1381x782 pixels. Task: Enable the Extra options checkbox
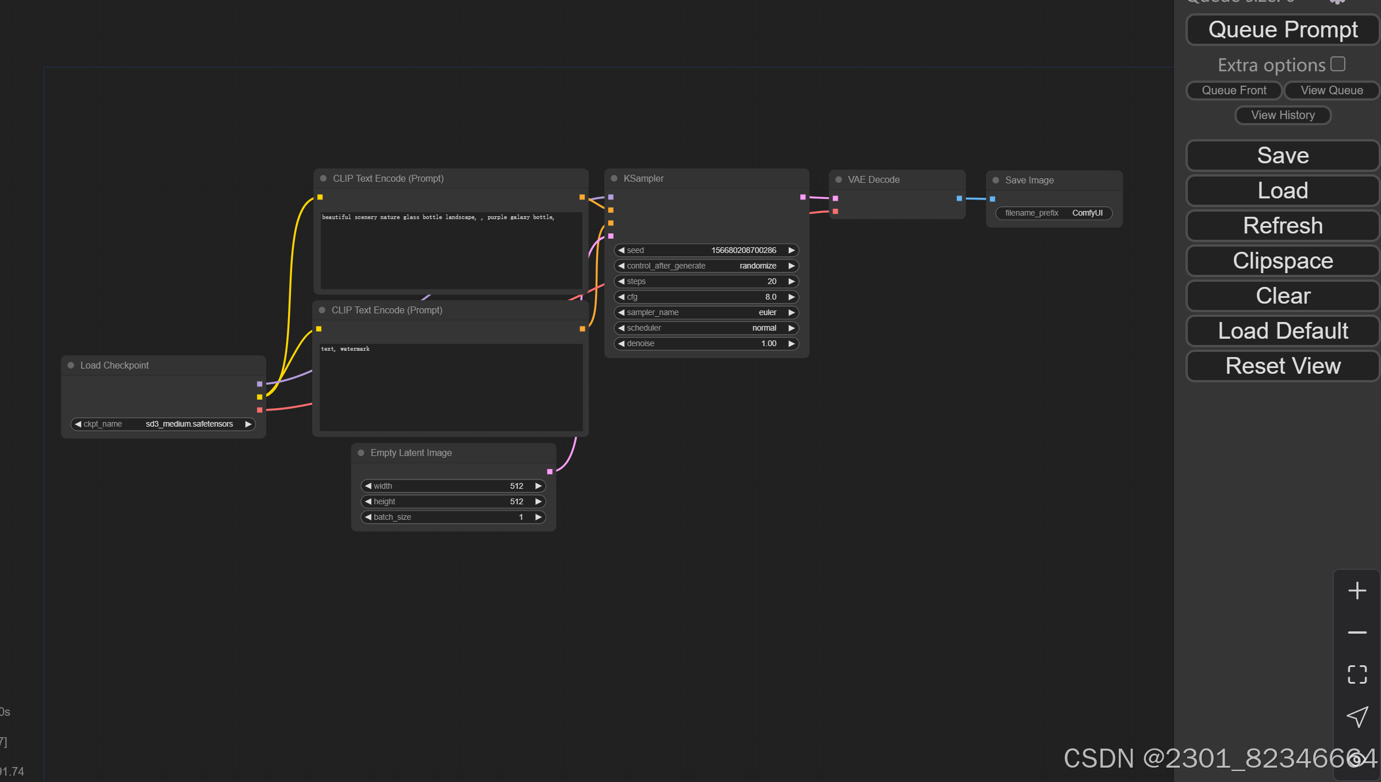coord(1338,64)
